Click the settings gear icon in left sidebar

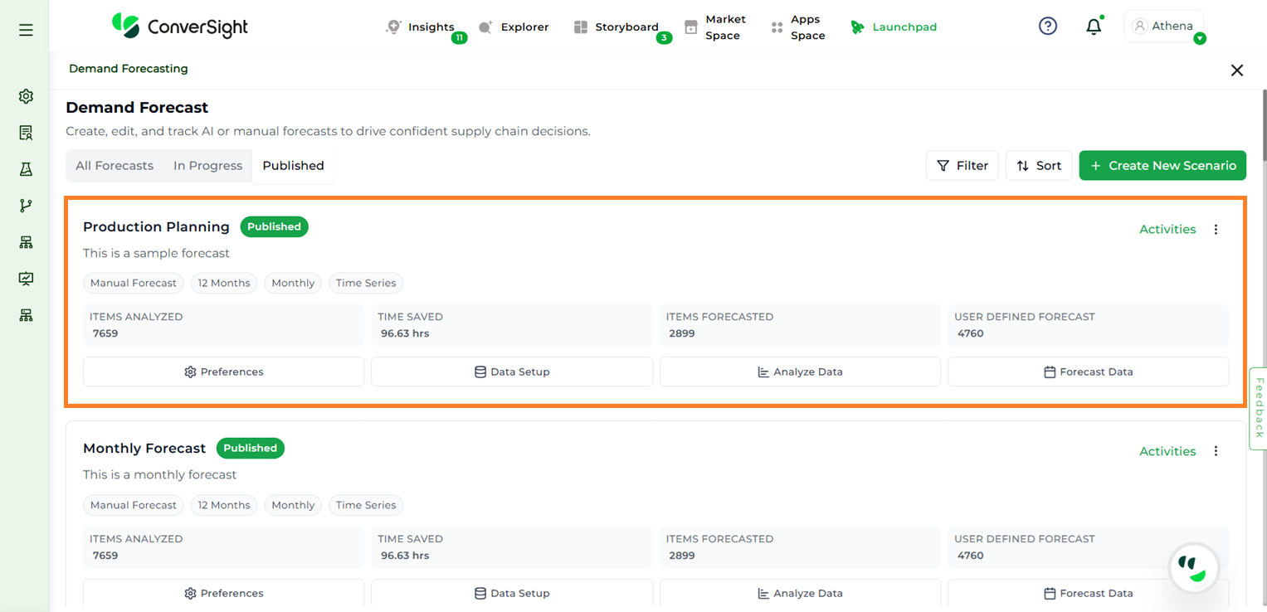coord(26,96)
